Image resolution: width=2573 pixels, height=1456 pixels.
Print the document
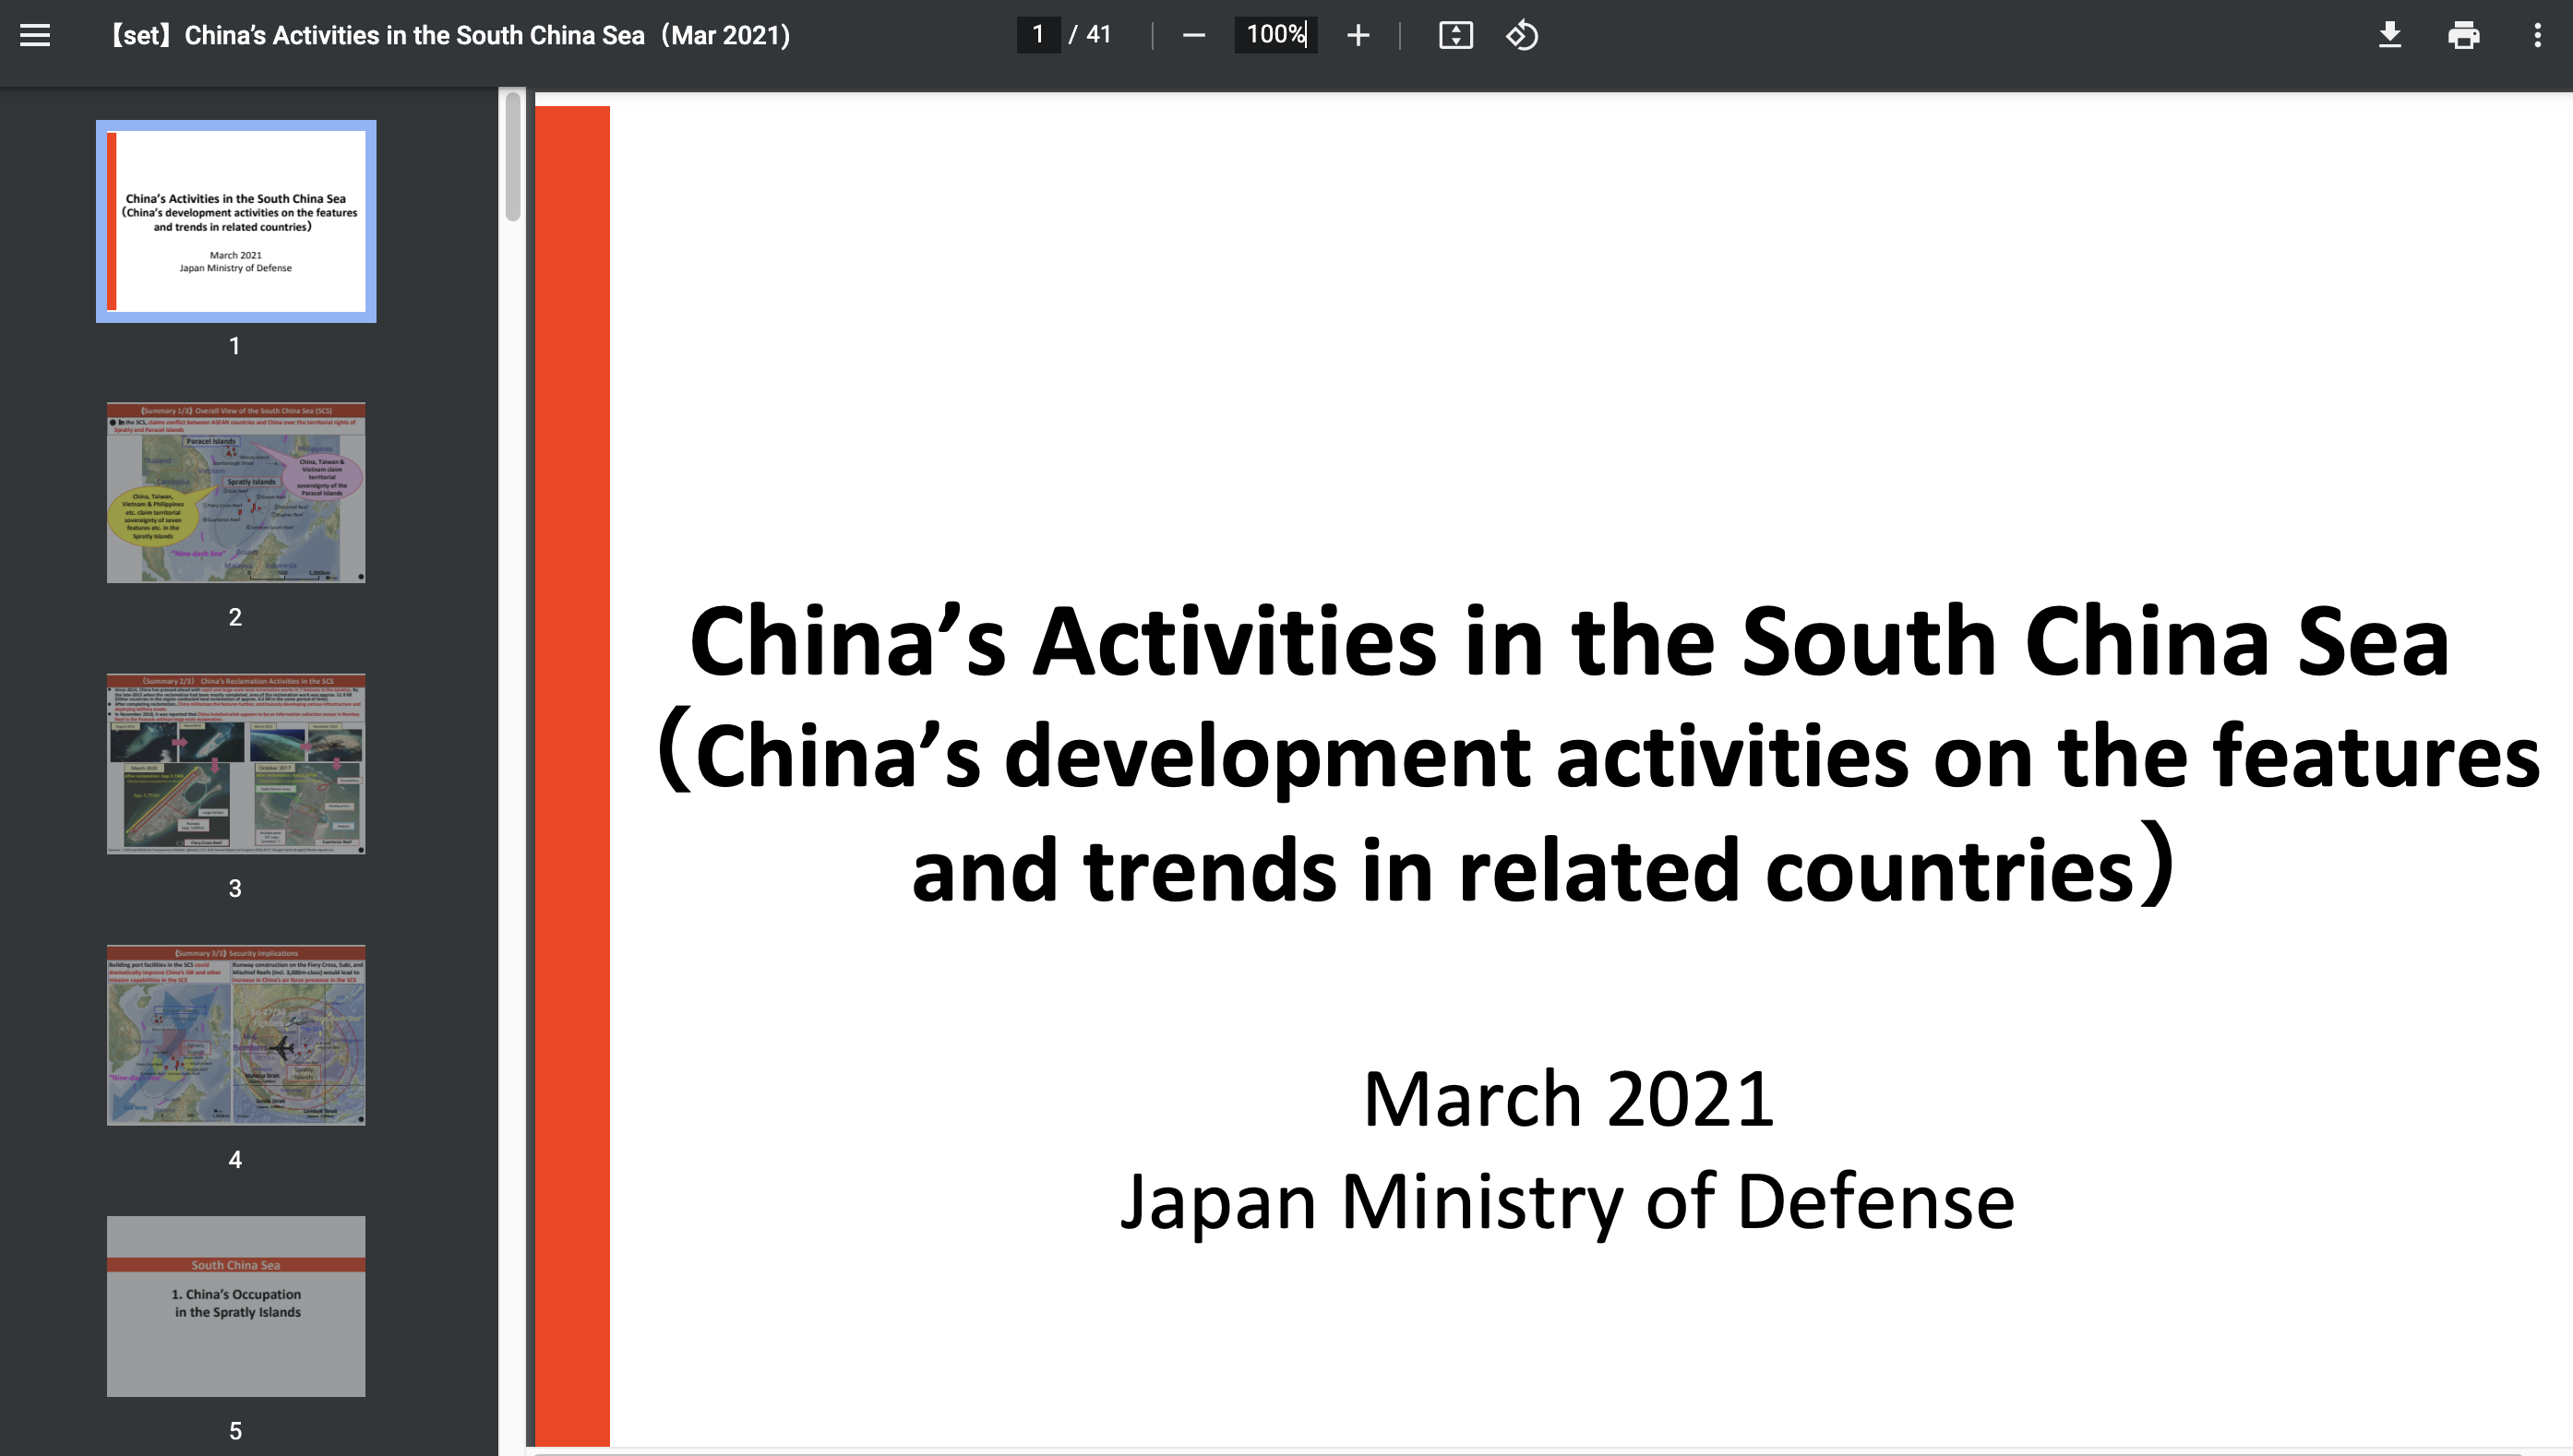(2463, 35)
